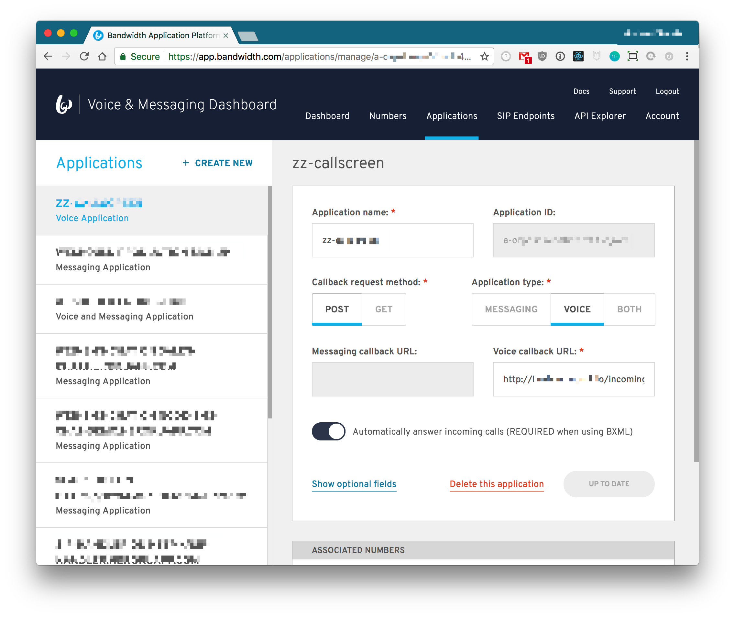
Task: Click the UP TO DATE button
Action: pos(609,484)
